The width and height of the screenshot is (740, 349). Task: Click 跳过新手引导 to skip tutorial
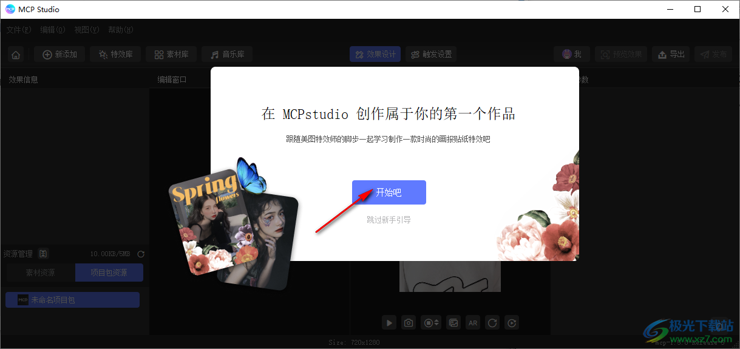coord(389,220)
